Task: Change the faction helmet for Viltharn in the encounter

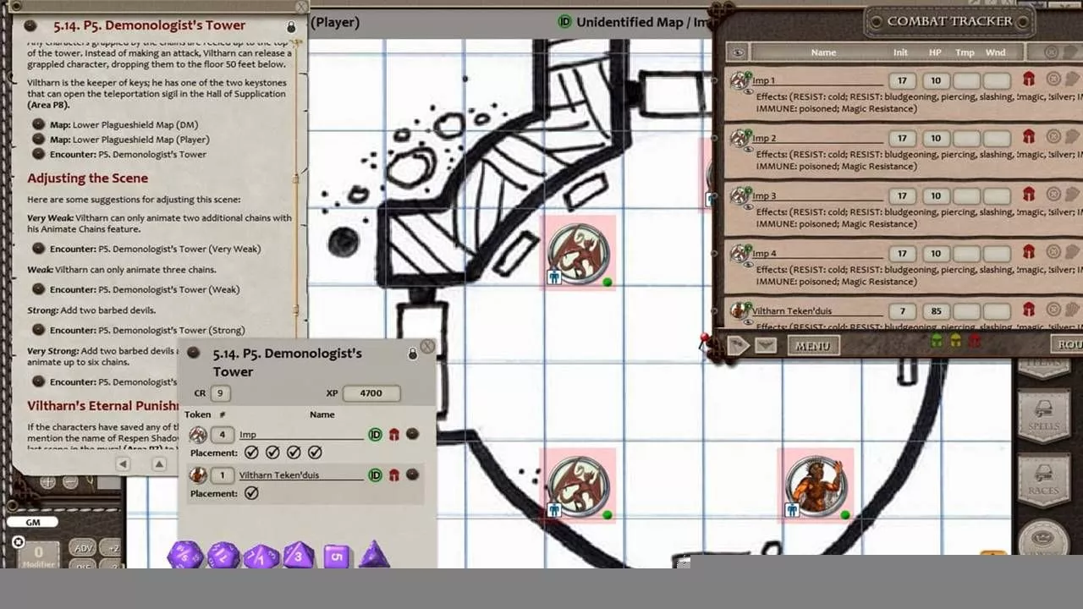Action: (393, 475)
